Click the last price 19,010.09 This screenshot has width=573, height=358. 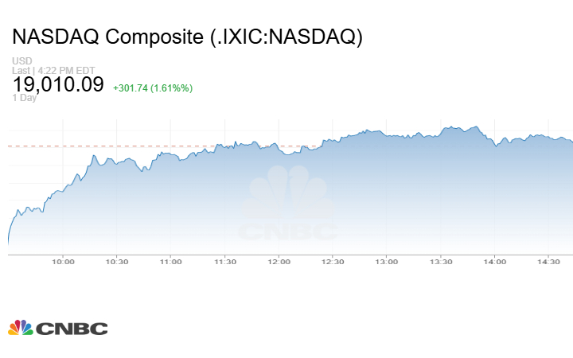click(58, 84)
